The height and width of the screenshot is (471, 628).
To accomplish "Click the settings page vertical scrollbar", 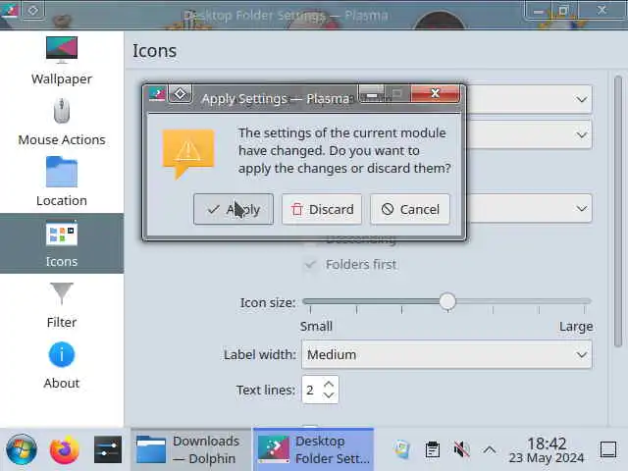I will (618, 211).
